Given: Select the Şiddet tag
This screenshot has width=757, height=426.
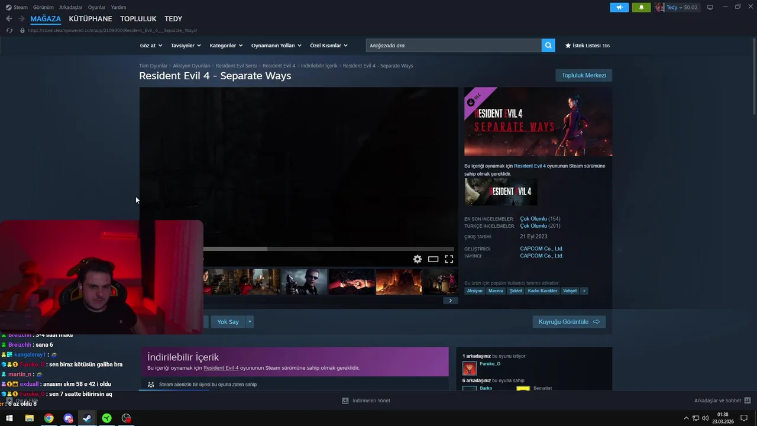Looking at the screenshot, I should [x=516, y=291].
